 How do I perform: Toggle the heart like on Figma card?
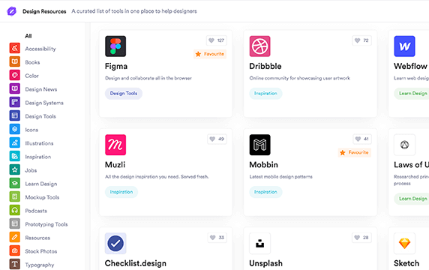point(217,40)
